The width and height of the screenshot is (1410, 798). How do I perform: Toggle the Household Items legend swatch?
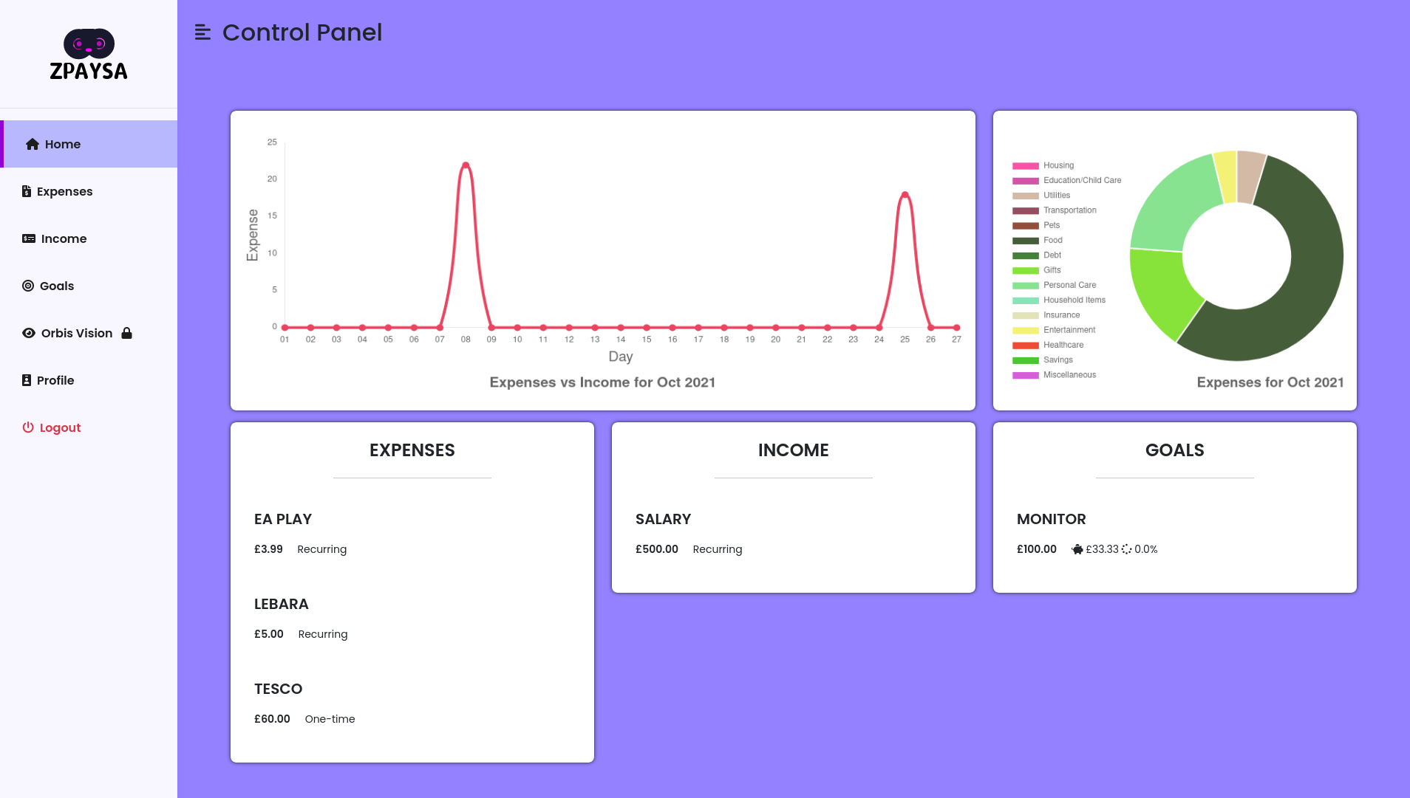[1025, 300]
